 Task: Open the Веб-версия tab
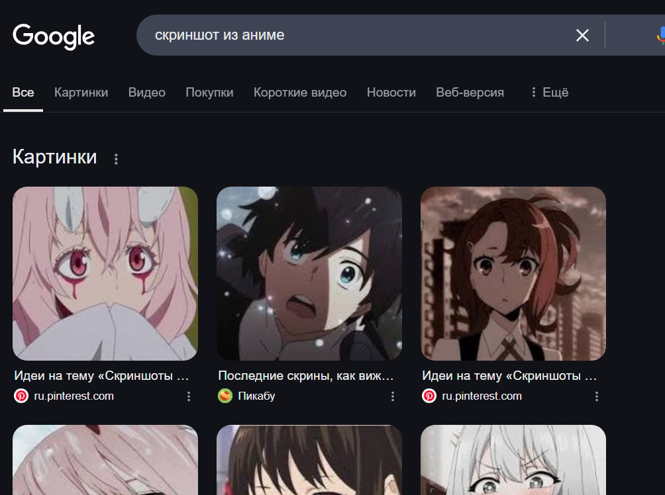point(470,93)
